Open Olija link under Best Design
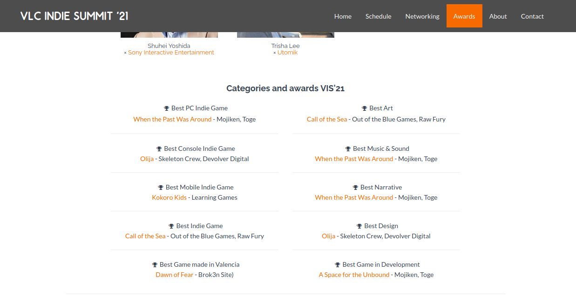This screenshot has height=297, width=576. pos(328,236)
